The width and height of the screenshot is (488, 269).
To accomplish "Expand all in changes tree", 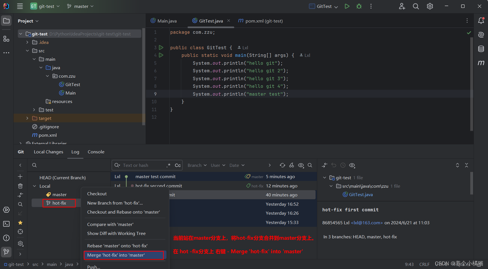I will (x=458, y=165).
